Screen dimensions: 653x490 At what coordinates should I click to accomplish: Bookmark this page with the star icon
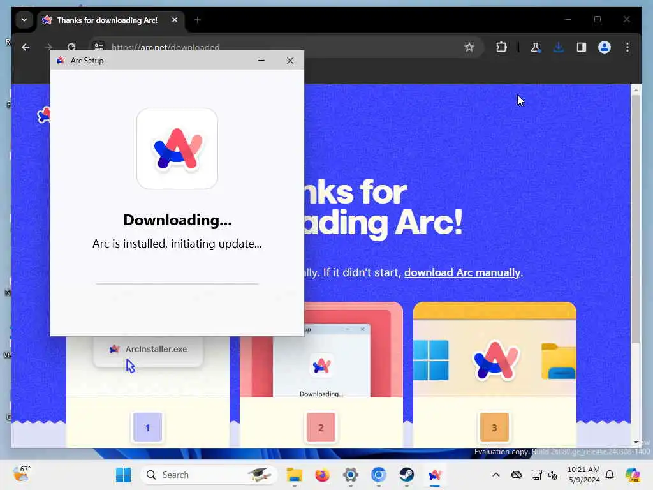tap(469, 47)
